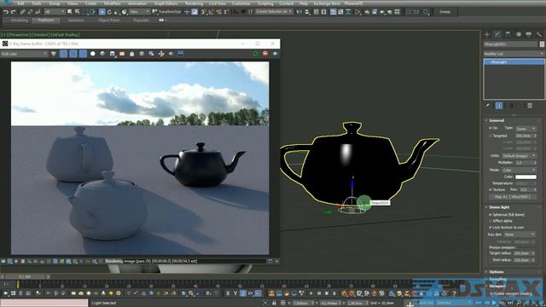The height and width of the screenshot is (307, 546).
Task: Enable the Affect alpha checkbox
Action: point(491,221)
